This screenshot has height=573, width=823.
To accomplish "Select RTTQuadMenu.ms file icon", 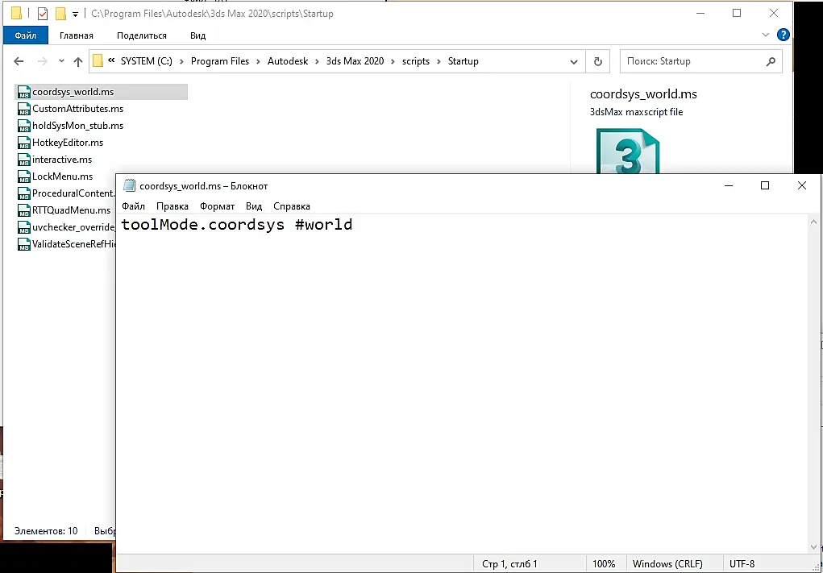I will point(23,210).
